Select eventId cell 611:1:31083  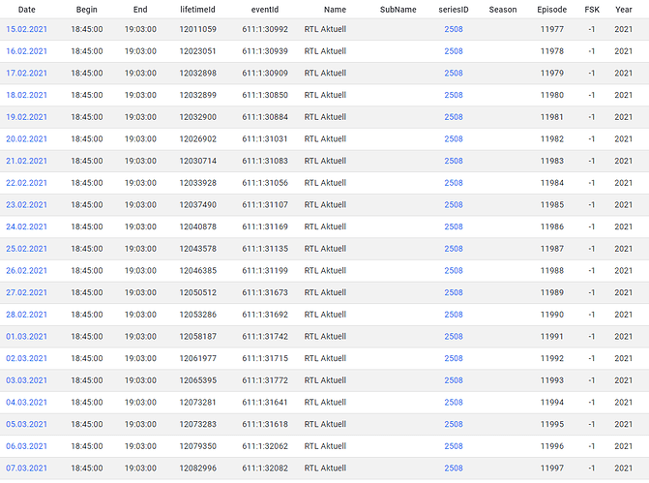[x=265, y=161]
